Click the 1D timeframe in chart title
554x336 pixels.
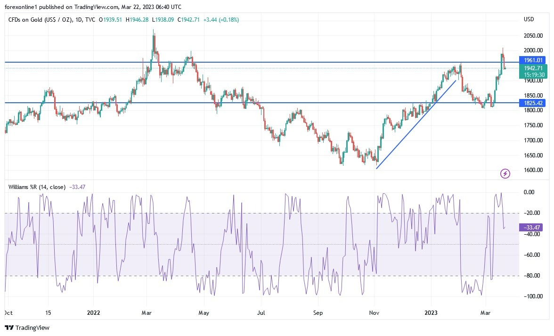79,20
